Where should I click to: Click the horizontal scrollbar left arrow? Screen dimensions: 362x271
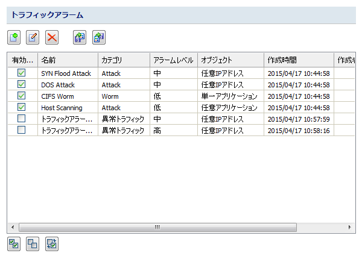pos(13,228)
